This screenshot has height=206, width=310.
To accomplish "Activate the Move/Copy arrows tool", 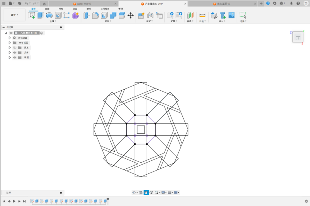I will point(130,15).
